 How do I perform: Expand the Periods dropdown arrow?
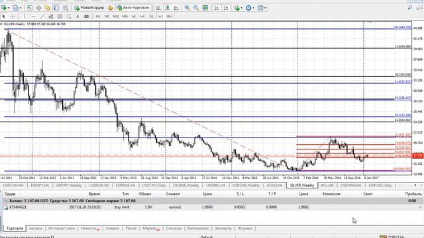[x=253, y=8]
